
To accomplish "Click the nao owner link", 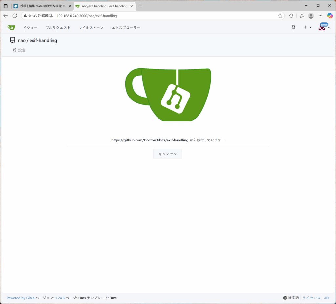I will [22, 40].
